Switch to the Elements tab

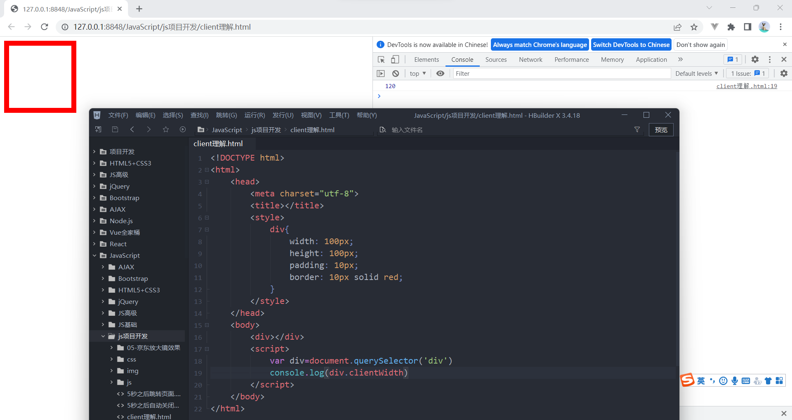click(x=427, y=59)
